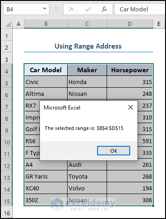Select column D header
166x219 pixels.
coord(130,24)
